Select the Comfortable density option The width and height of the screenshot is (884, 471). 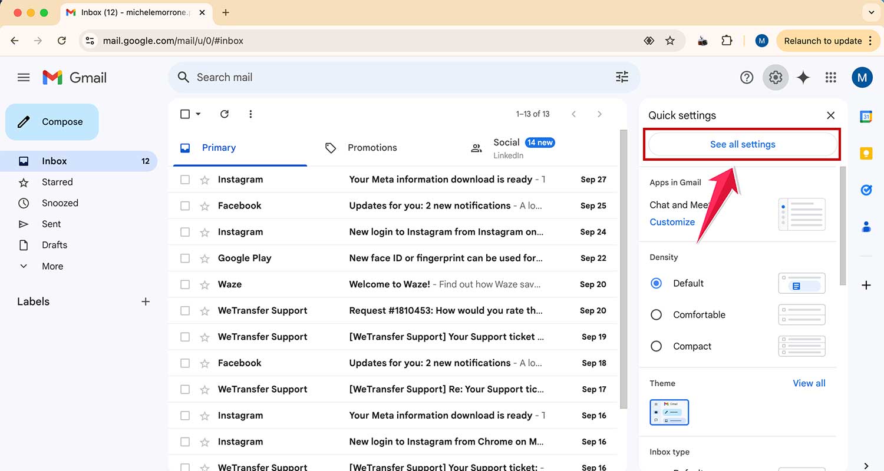click(x=656, y=315)
